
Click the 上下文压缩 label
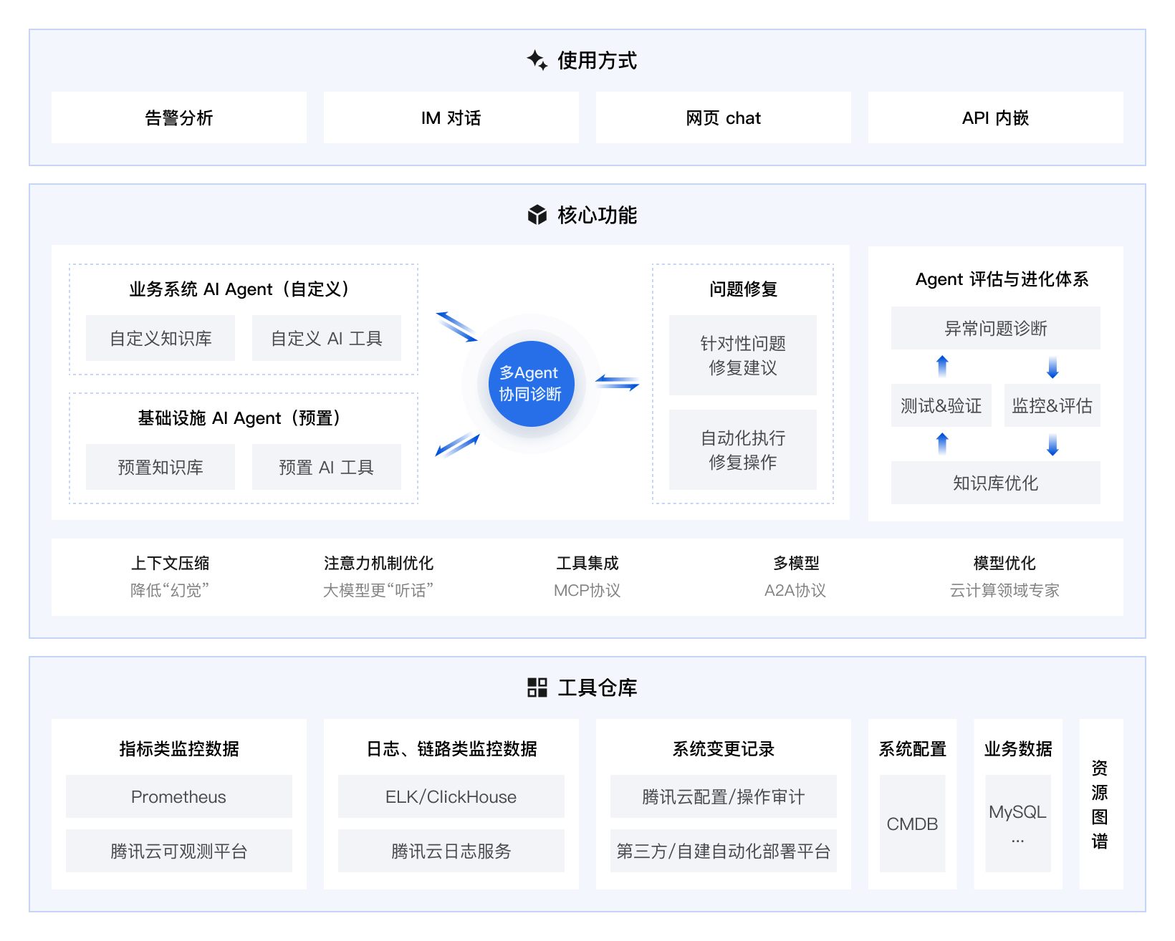click(170, 563)
